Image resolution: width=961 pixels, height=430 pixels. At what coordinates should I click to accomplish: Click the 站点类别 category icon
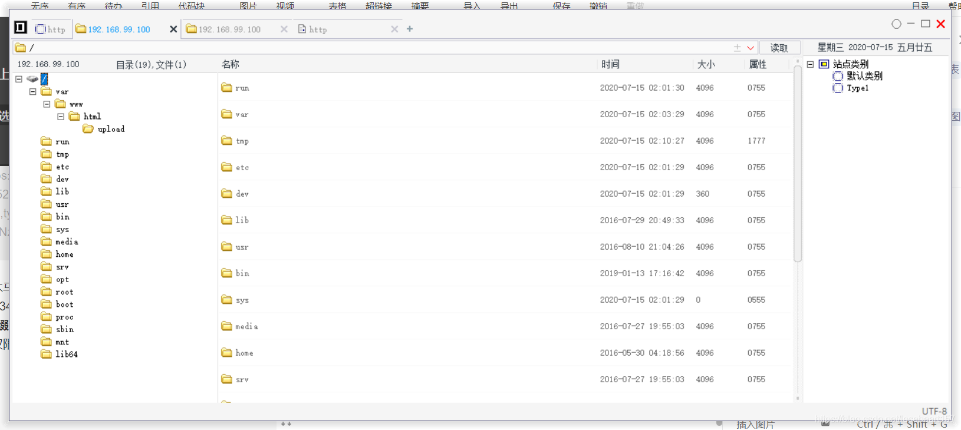coord(824,64)
